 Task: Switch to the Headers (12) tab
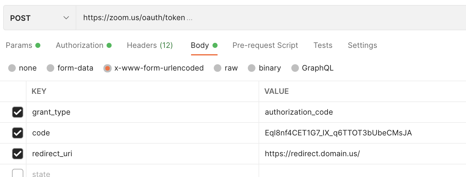click(150, 45)
